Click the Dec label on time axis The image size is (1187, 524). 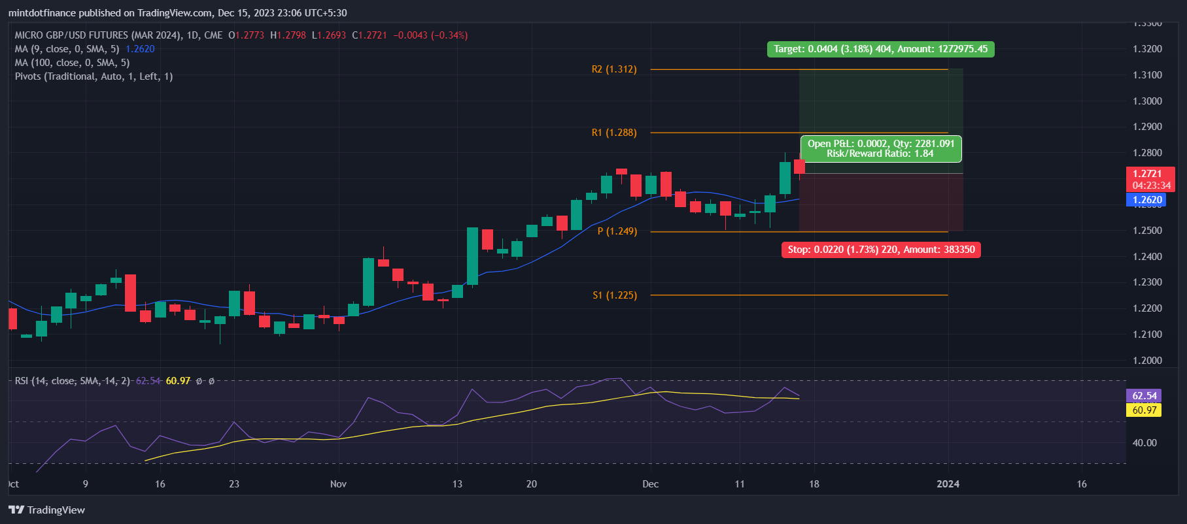tap(650, 484)
